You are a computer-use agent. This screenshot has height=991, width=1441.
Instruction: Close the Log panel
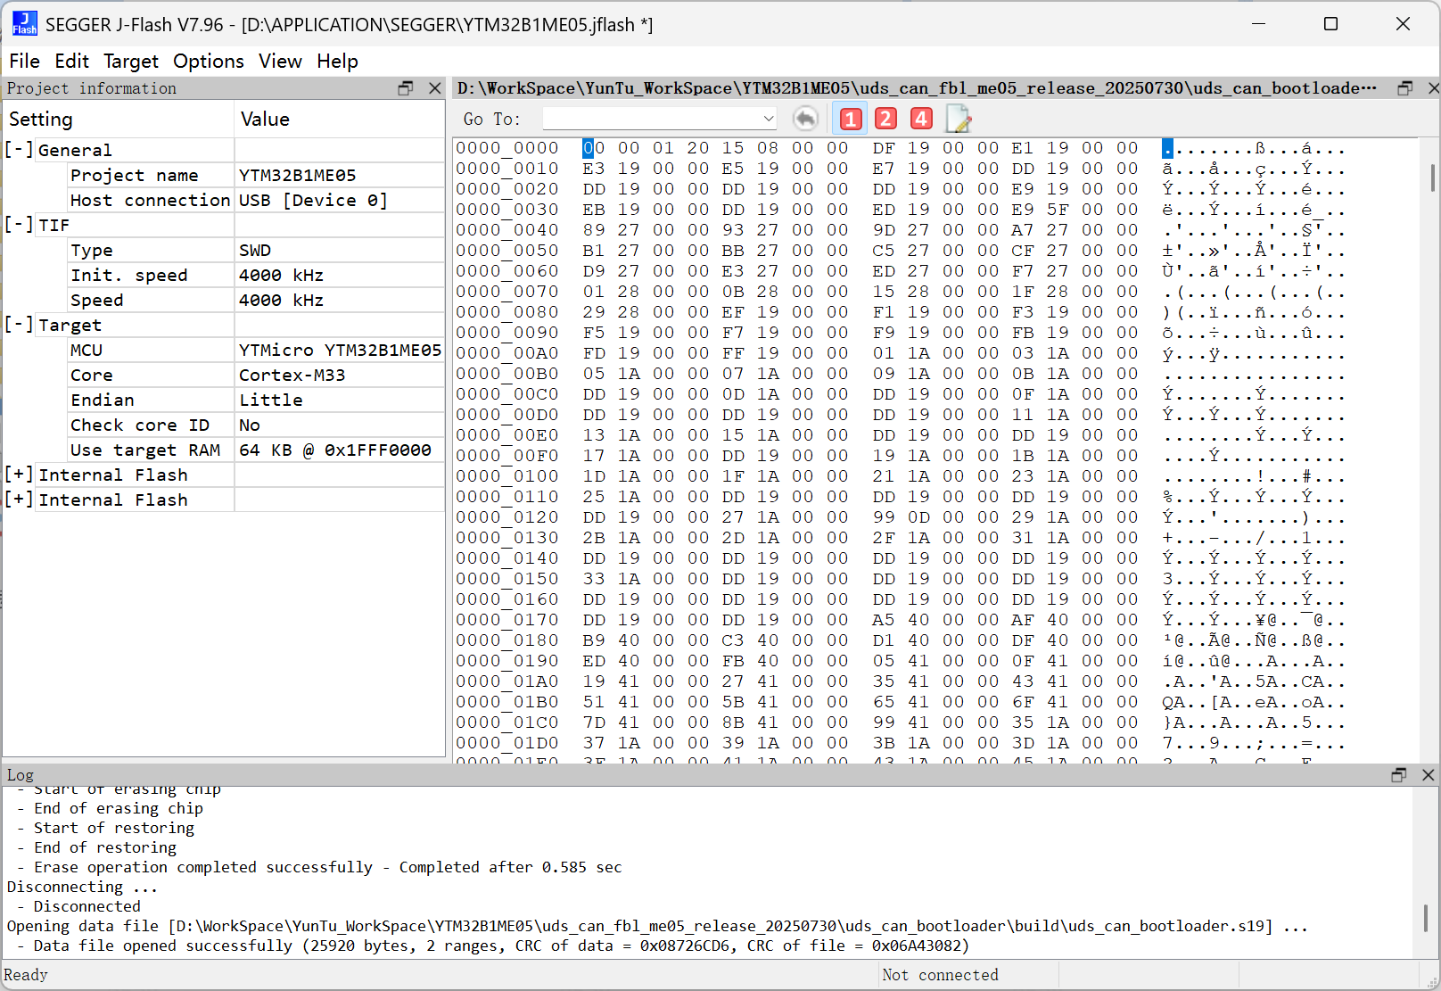pyautogui.click(x=1428, y=775)
